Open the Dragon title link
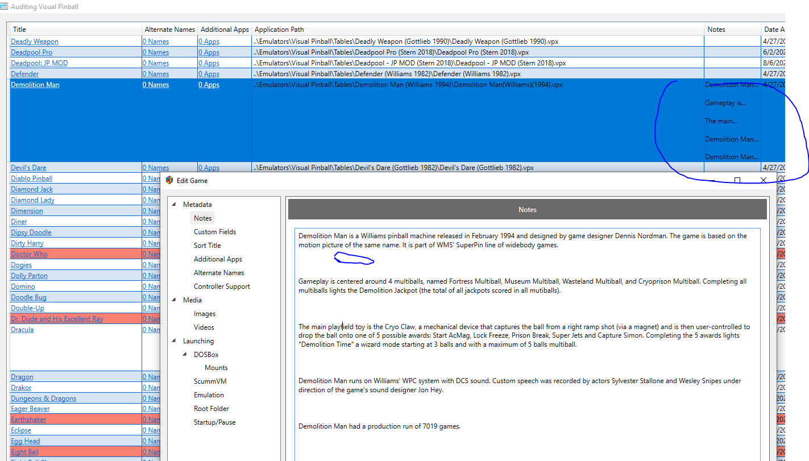This screenshot has width=809, height=461. coord(22,377)
